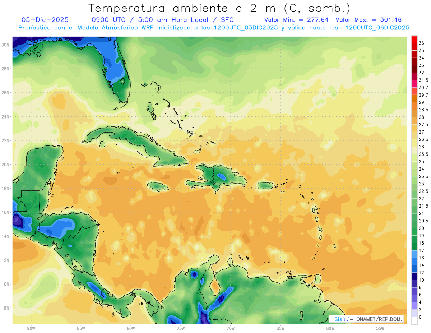Click legend value 36
This screenshot has height=333, width=431.
pyautogui.click(x=422, y=43)
